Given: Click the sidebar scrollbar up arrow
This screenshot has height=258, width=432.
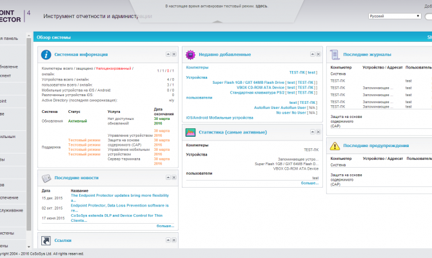Looking at the screenshot, I should pos(28,35).
